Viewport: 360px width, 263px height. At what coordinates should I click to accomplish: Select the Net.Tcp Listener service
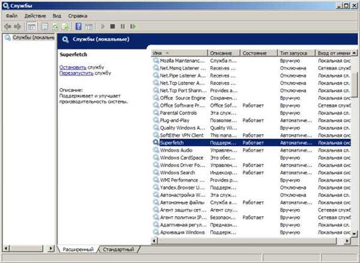[251, 83]
